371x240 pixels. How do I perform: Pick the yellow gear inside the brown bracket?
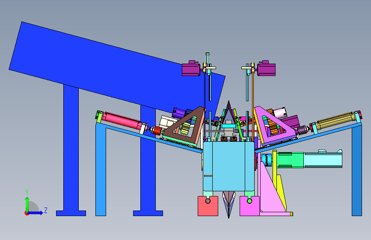(x=186, y=129)
